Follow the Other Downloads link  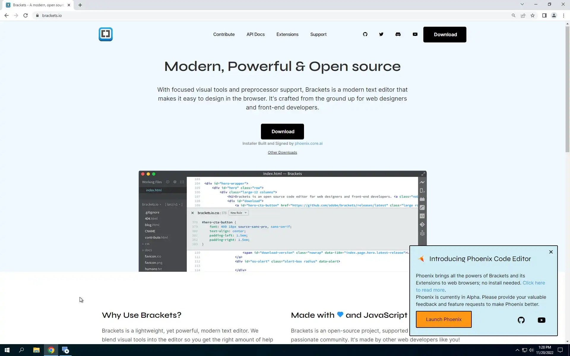tap(282, 152)
